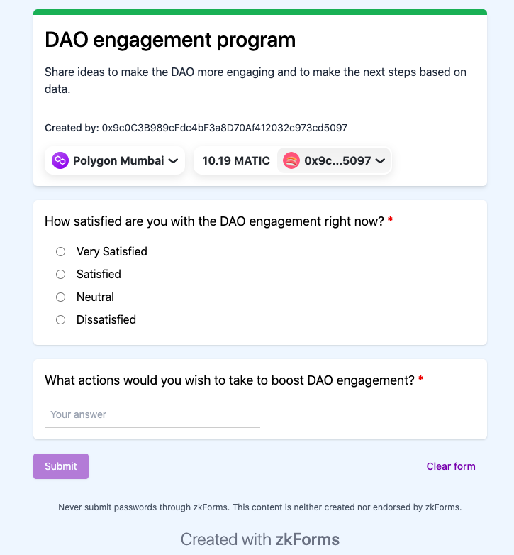This screenshot has width=514, height=555.
Task: Click the chevron next to Polygon Mumbai
Action: click(172, 161)
